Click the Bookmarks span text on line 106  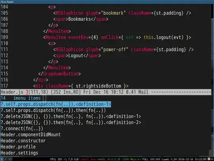[x=79, y=19]
